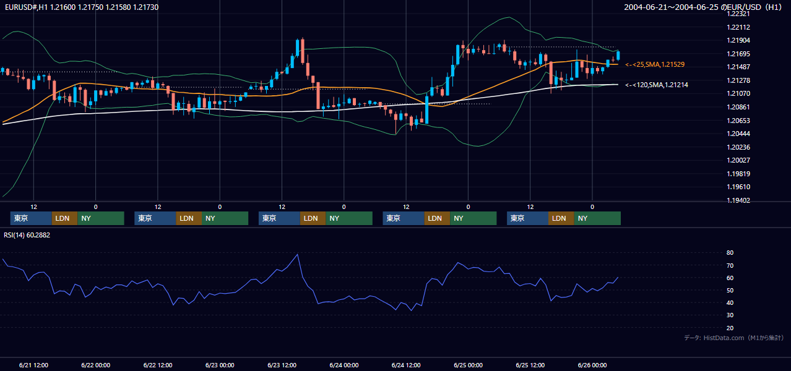Click the 6/23 00:00 date label

click(220, 365)
